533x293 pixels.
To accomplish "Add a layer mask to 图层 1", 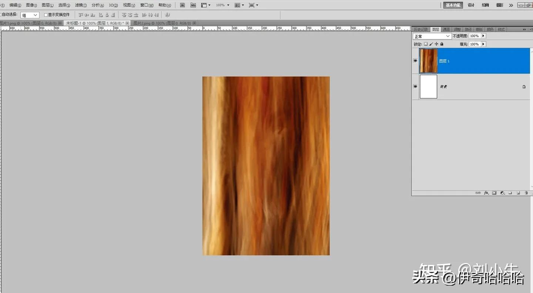I will (x=494, y=193).
